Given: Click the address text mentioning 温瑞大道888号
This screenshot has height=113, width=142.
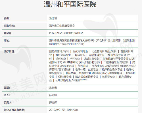Looking at the screenshot, I should [x=92, y=42].
